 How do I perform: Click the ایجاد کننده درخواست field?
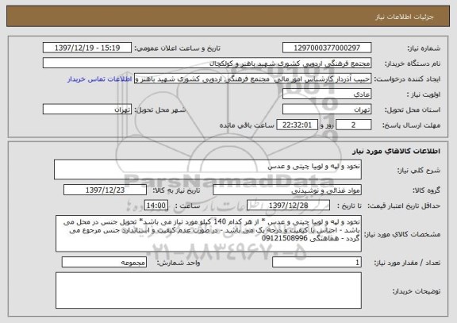pyautogui.click(x=252, y=79)
